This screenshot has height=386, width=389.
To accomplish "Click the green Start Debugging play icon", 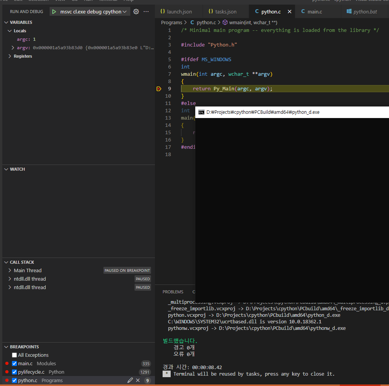I will pyautogui.click(x=54, y=12).
